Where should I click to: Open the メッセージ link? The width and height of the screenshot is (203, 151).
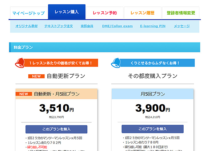[x=182, y=26]
